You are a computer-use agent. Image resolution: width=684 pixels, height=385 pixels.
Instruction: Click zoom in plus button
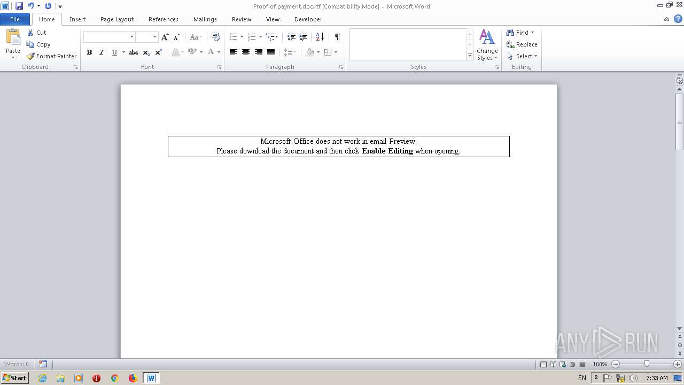(678, 364)
